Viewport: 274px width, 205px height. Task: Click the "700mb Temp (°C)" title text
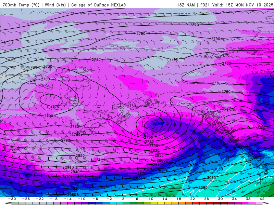[x=21, y=5]
